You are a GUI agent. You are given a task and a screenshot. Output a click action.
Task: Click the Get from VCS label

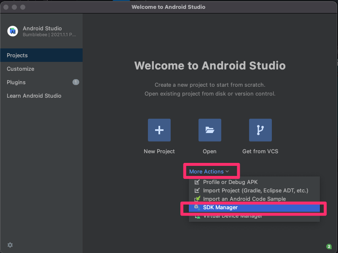tap(260, 152)
